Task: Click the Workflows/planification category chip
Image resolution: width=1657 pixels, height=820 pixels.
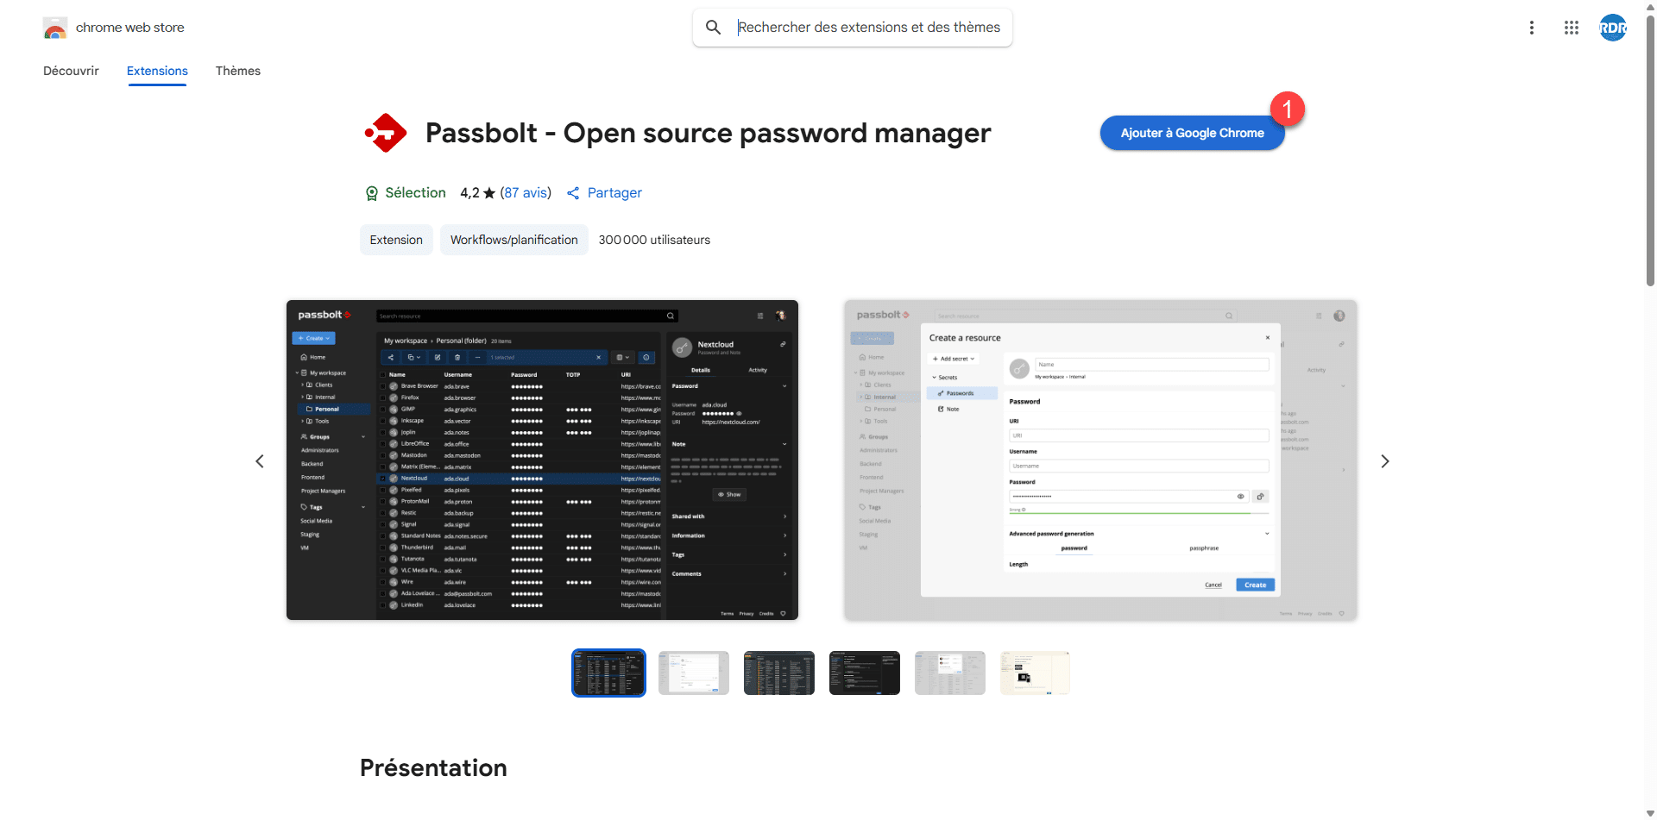Action: (513, 240)
